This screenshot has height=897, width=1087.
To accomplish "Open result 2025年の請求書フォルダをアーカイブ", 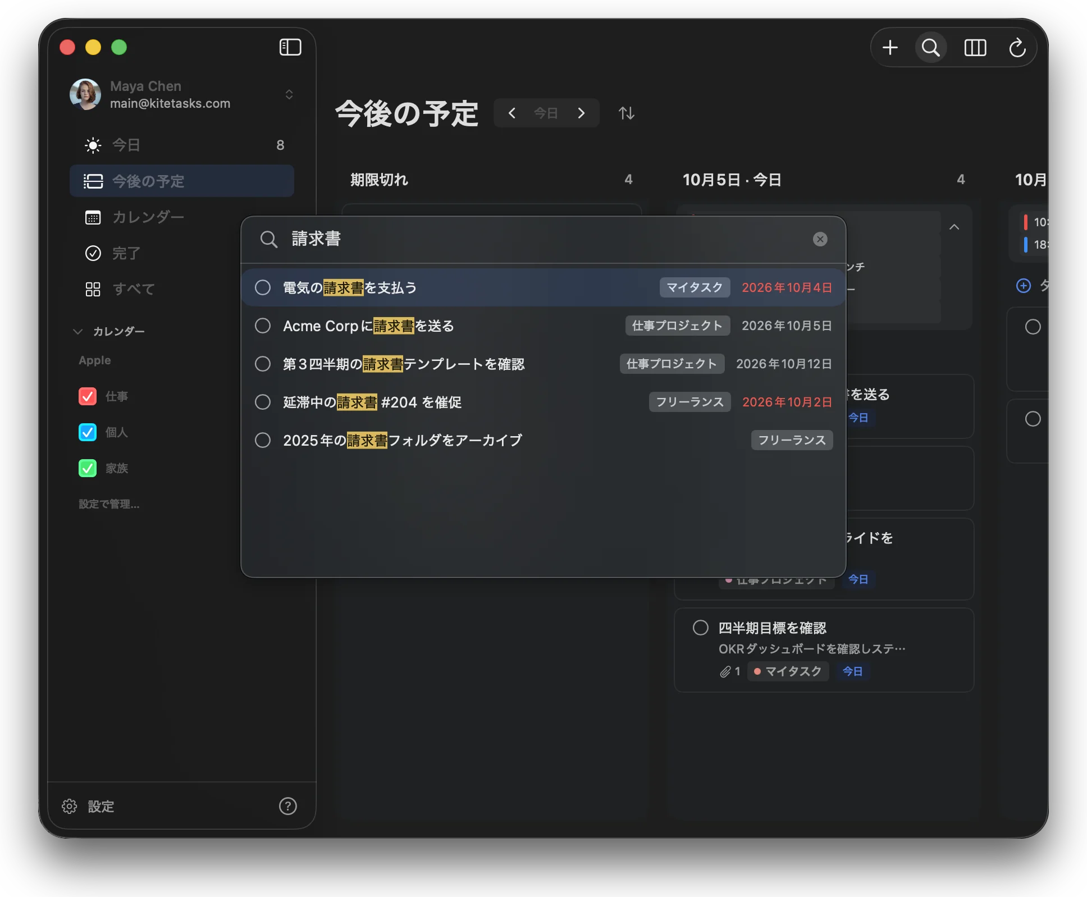I will coord(543,440).
